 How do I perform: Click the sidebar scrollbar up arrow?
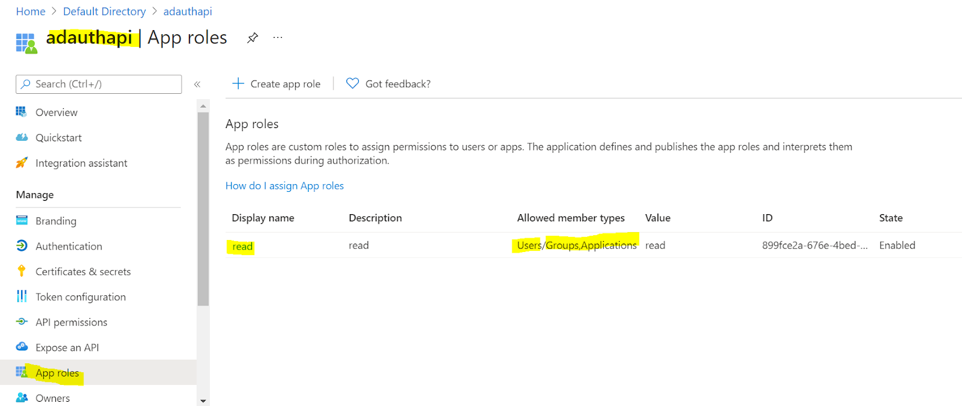click(203, 106)
